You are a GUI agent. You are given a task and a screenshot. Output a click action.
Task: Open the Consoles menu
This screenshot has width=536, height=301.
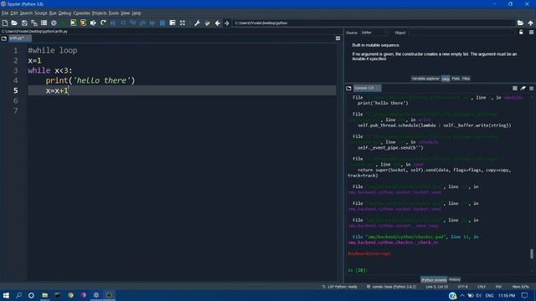click(x=81, y=13)
